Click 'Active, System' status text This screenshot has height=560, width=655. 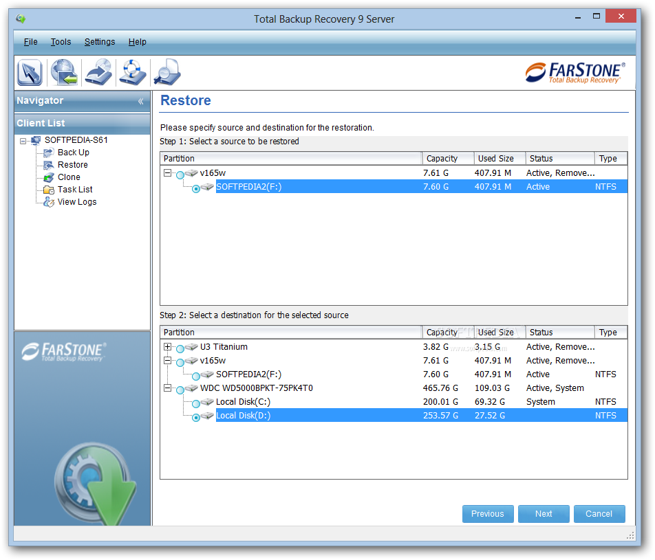pos(555,388)
